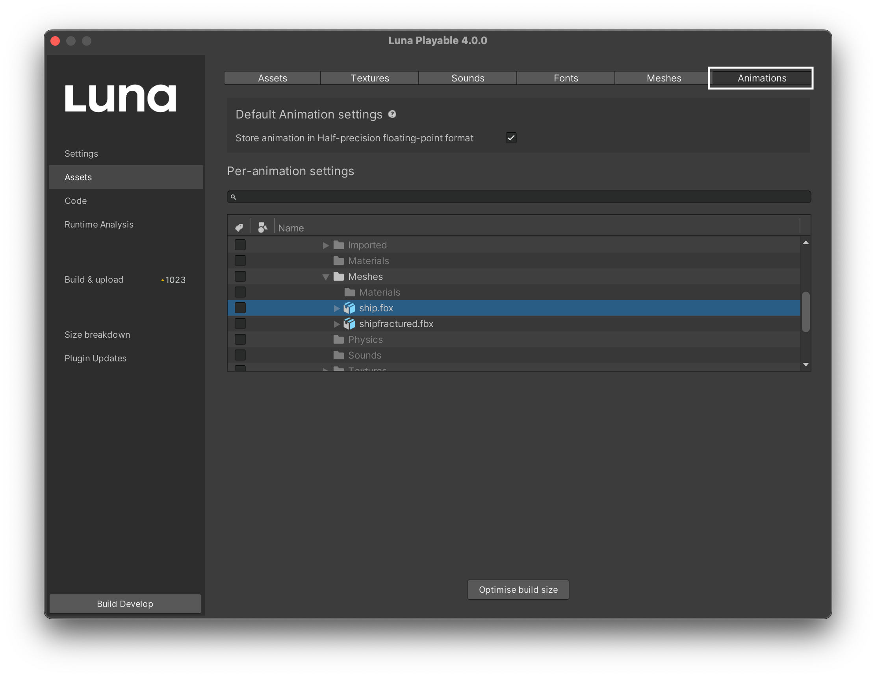Check the Physics row checkbox
The width and height of the screenshot is (876, 677).
click(240, 340)
